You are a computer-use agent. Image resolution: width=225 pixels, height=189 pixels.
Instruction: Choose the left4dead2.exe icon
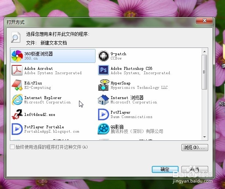click(x=17, y=114)
